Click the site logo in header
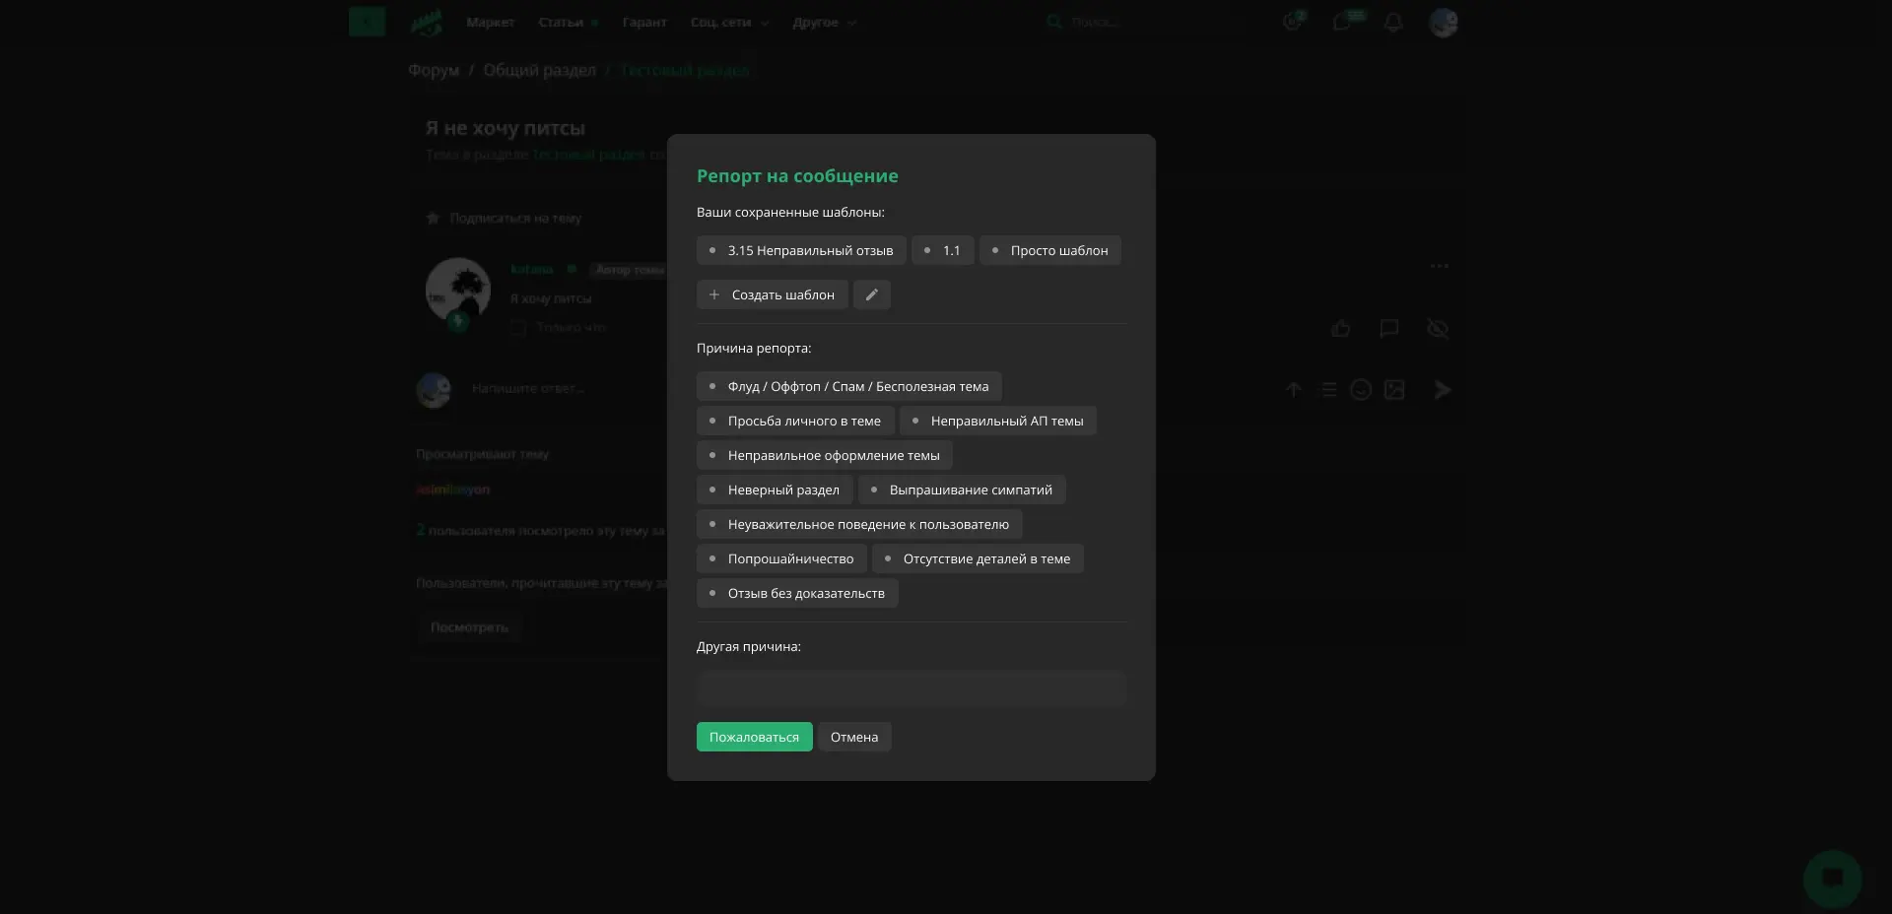 pos(426,22)
